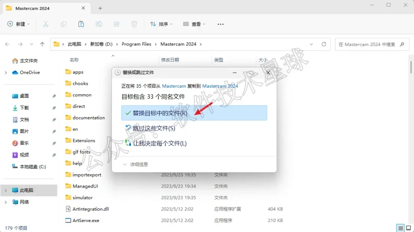The image size is (414, 232).
Task: Open 主文件夹 (Home) in sidebar
Action: pos(29,60)
